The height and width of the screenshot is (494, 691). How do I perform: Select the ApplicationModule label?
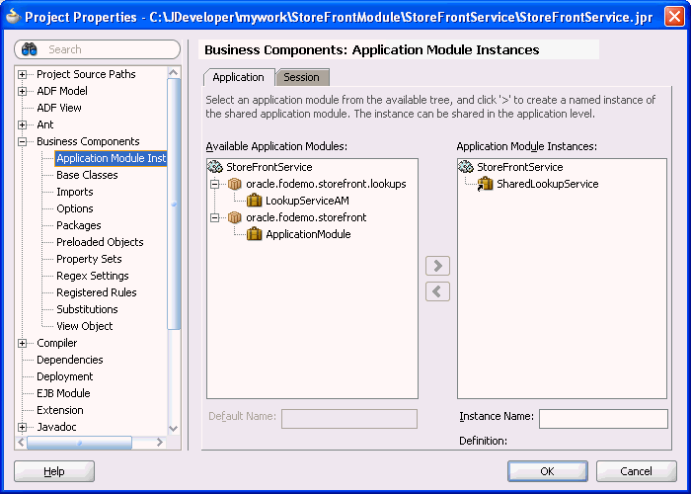coord(308,234)
